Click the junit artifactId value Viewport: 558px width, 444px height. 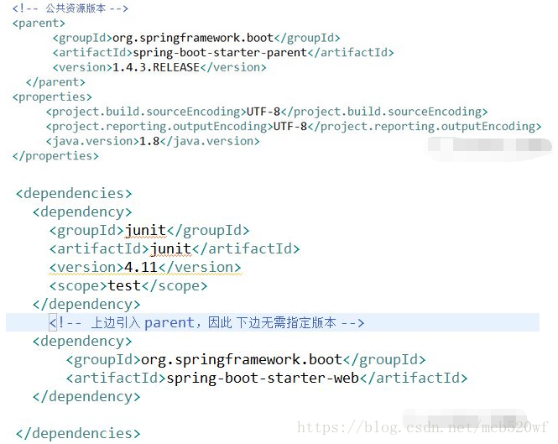pos(170,249)
